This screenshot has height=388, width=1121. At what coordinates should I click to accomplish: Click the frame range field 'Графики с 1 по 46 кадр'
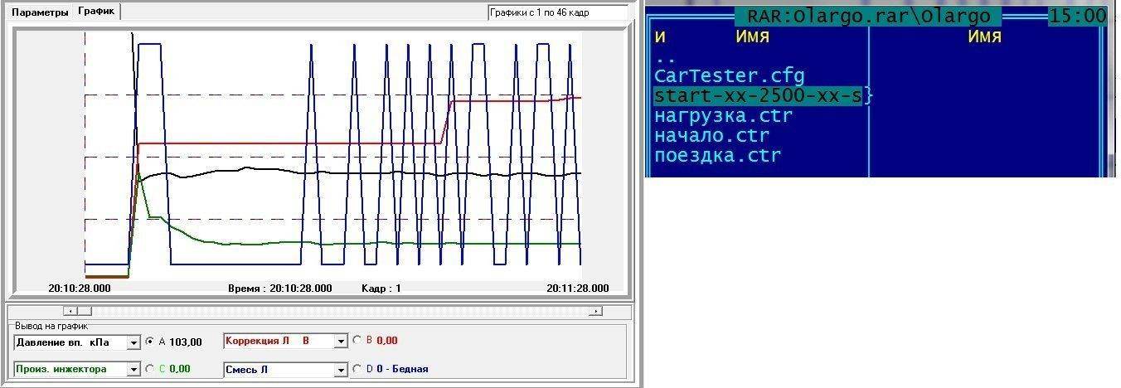tap(557, 13)
